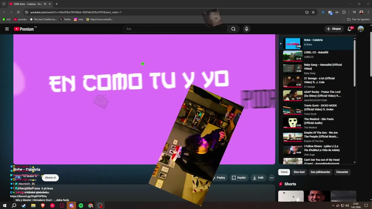
Task: Play 21 Savage - a lot thumbnail
Action: coord(293,82)
